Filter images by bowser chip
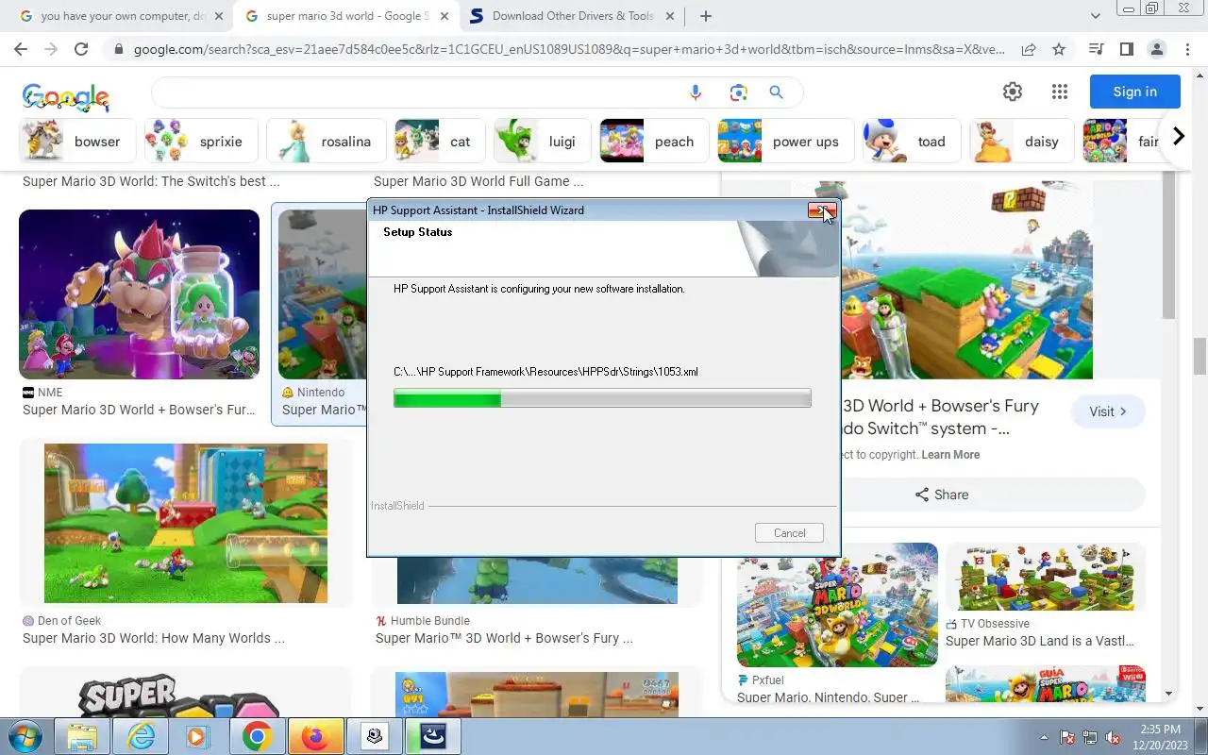 (x=77, y=142)
